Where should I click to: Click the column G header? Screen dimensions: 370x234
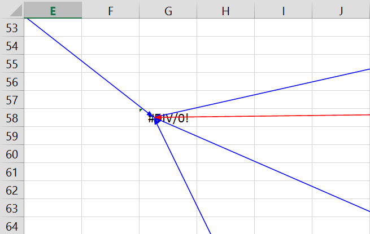point(168,10)
